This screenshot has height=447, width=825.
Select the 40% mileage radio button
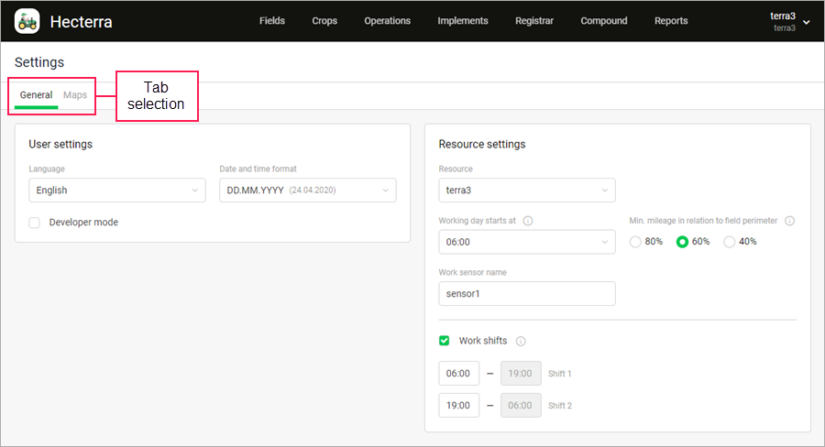pyautogui.click(x=729, y=242)
